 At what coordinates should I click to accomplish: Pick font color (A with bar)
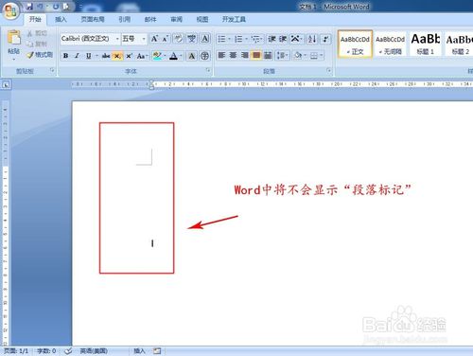(x=173, y=56)
